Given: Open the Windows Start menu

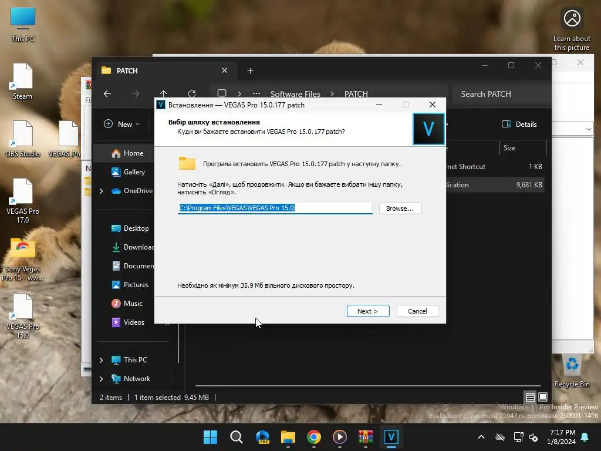Looking at the screenshot, I should tap(211, 437).
